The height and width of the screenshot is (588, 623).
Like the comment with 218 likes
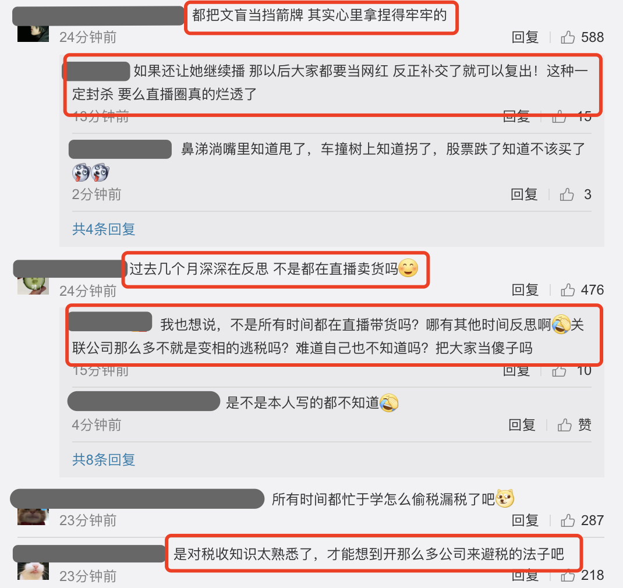(568, 575)
